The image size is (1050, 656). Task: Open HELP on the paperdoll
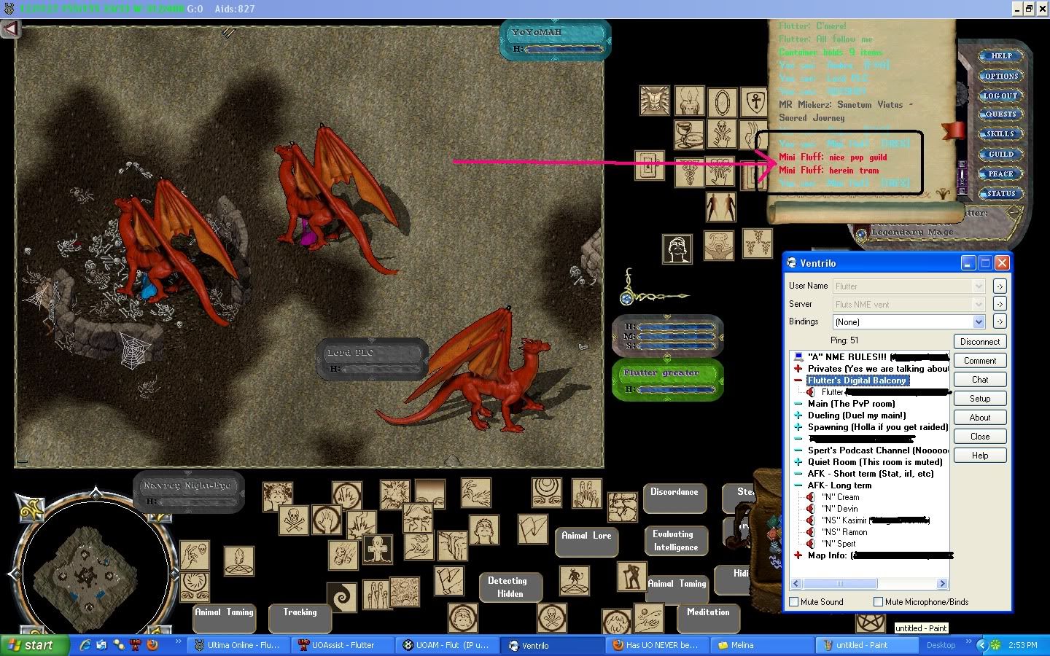pos(1000,55)
